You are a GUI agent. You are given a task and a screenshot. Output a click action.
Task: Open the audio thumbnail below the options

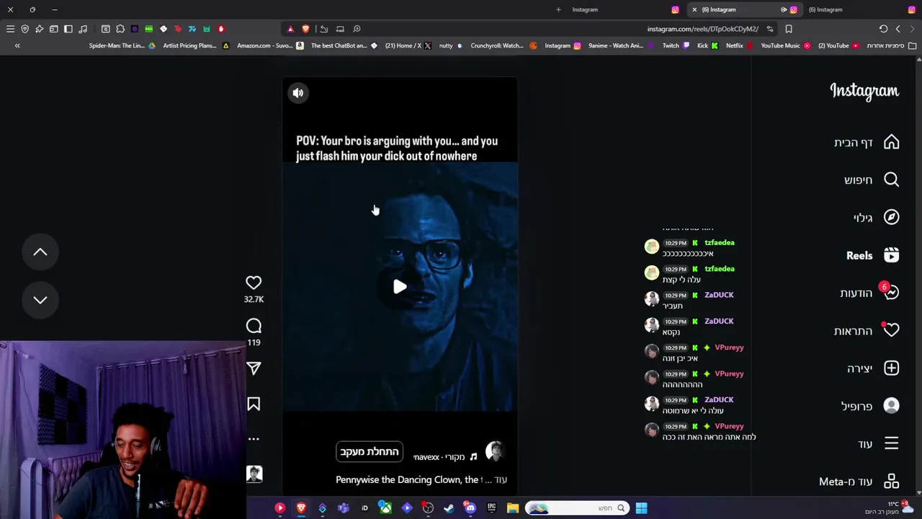coord(254,474)
